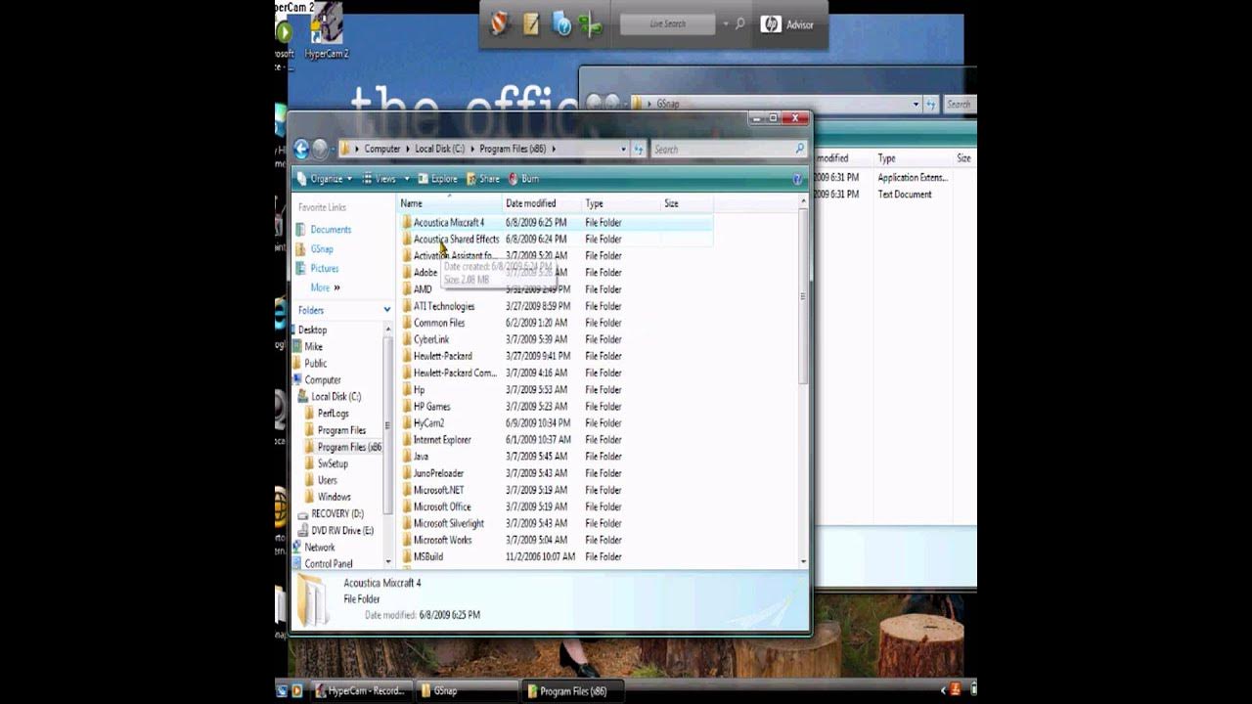Click the Search field in Program Files window
The image size is (1252, 704).
coord(728,149)
